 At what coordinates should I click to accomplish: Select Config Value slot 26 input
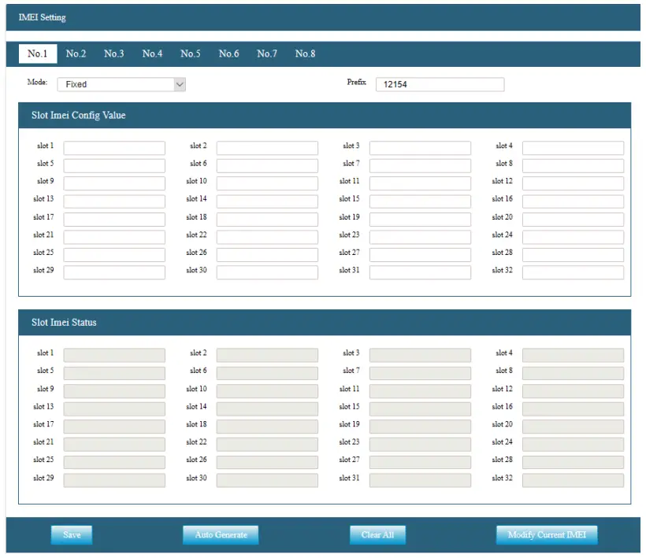point(267,255)
